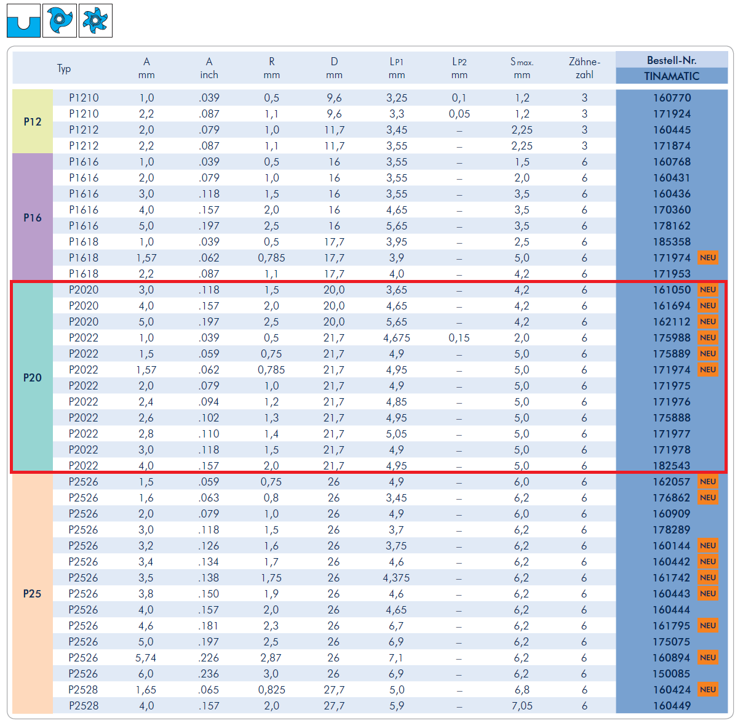The image size is (735, 723).
Task: Select the purple P16 group block
Action: tap(33, 218)
